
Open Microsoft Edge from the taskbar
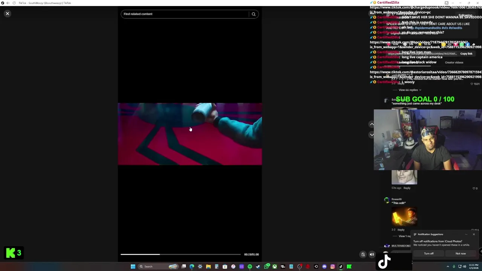(192, 266)
